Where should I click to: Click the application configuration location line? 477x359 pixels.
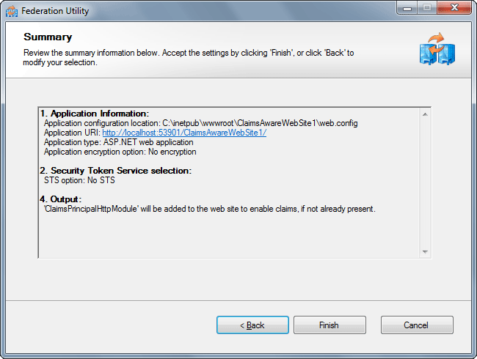200,123
